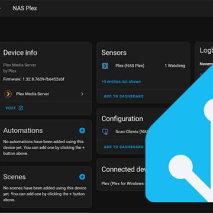Add a new automation with plus button
Image resolution: width=213 pixels, height=213 pixels.
coord(82,130)
